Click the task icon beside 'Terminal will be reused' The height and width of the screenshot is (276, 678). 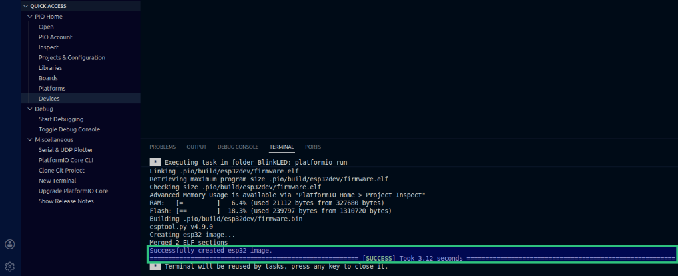click(x=155, y=266)
